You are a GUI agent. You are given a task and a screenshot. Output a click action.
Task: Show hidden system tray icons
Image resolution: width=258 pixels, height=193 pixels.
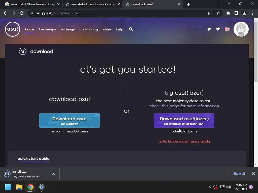click(x=209, y=187)
